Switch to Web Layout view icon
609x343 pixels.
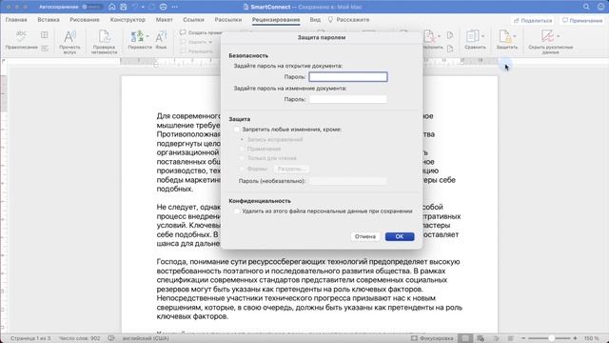(x=481, y=338)
